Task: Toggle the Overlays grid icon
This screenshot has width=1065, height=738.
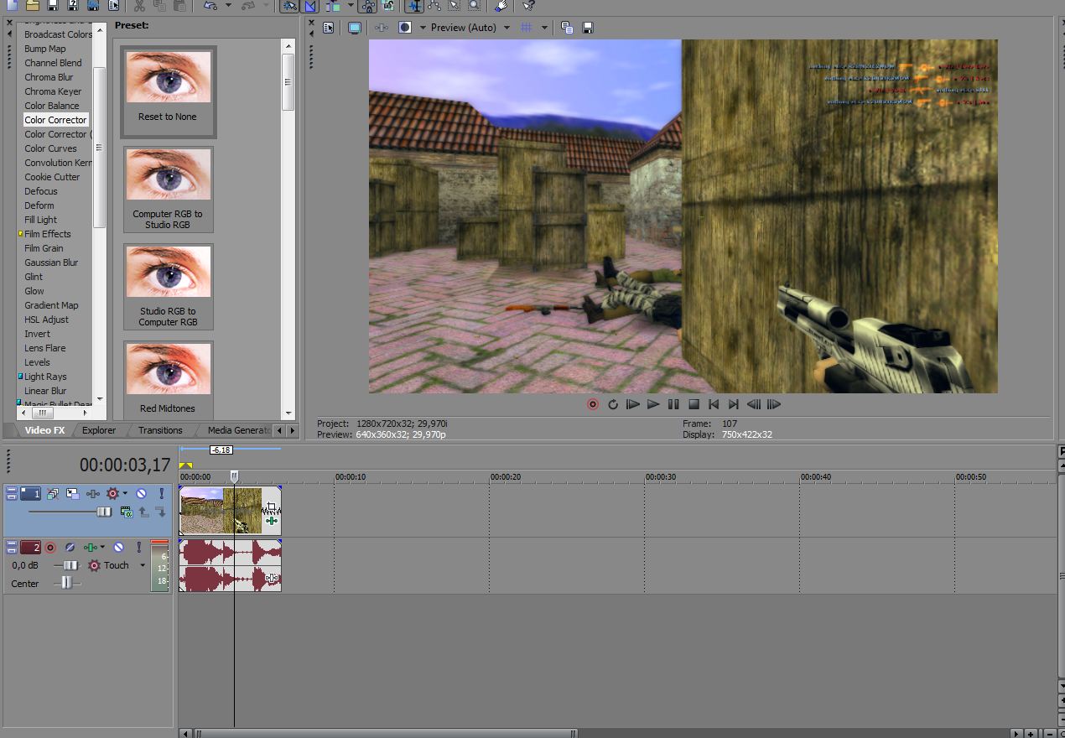Action: click(527, 28)
